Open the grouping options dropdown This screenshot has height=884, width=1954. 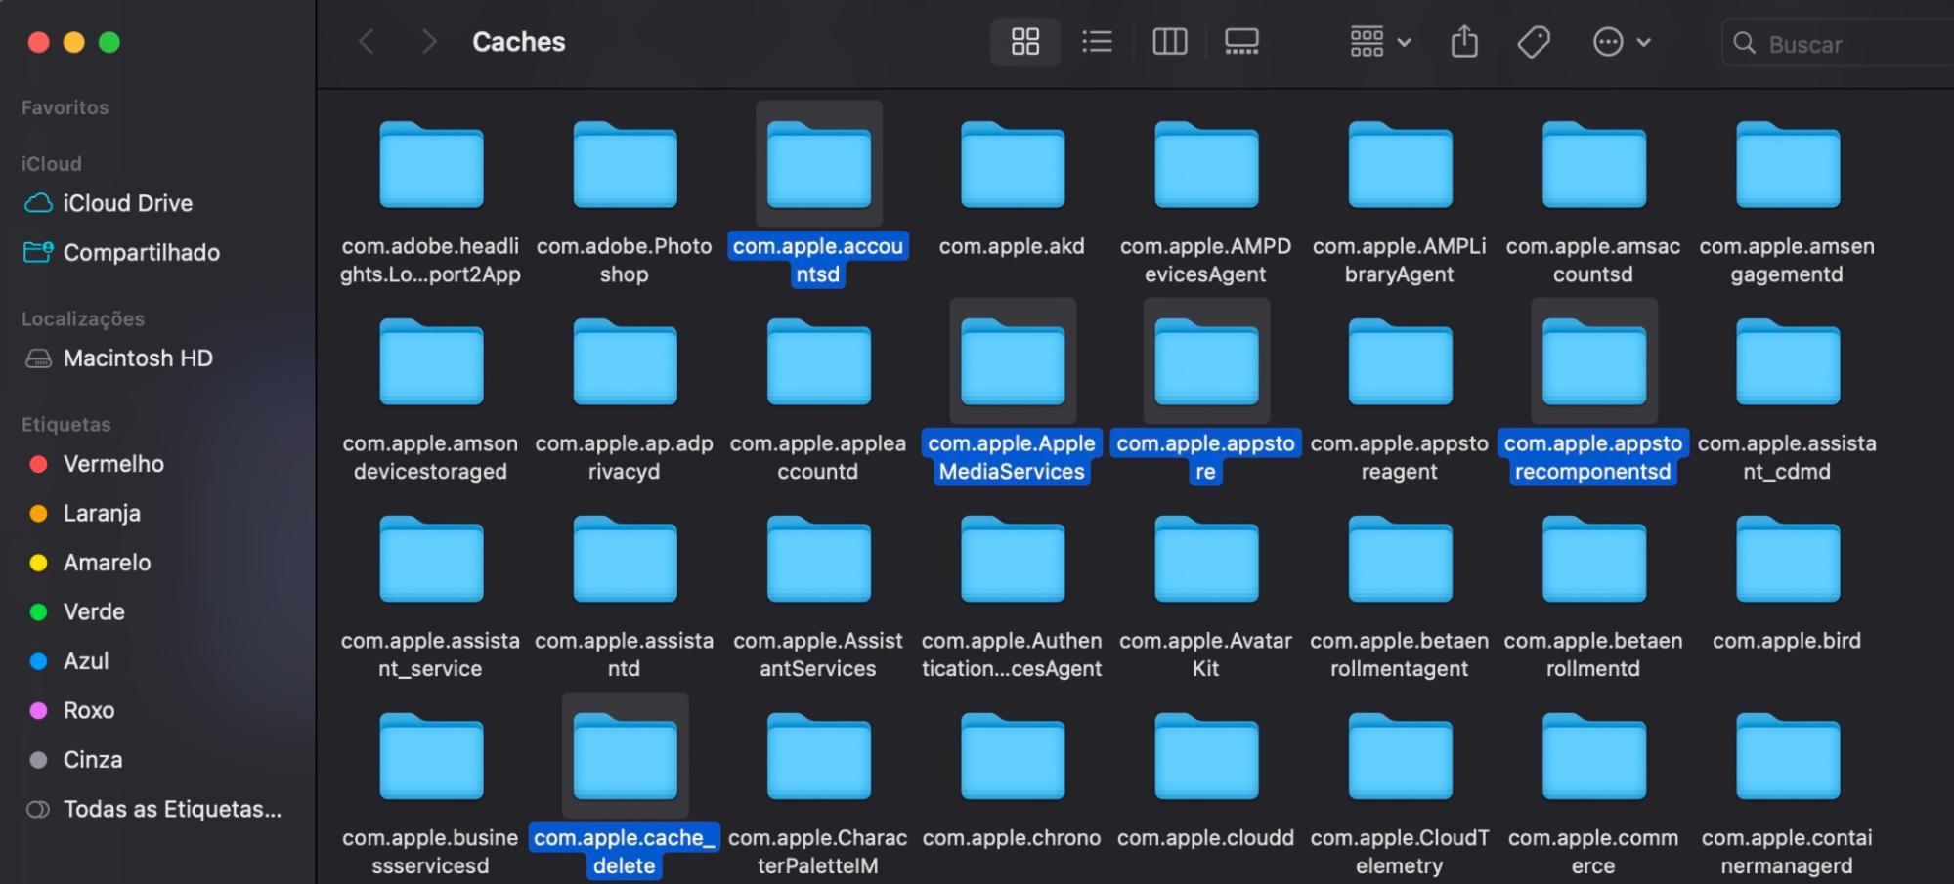pos(1378,41)
